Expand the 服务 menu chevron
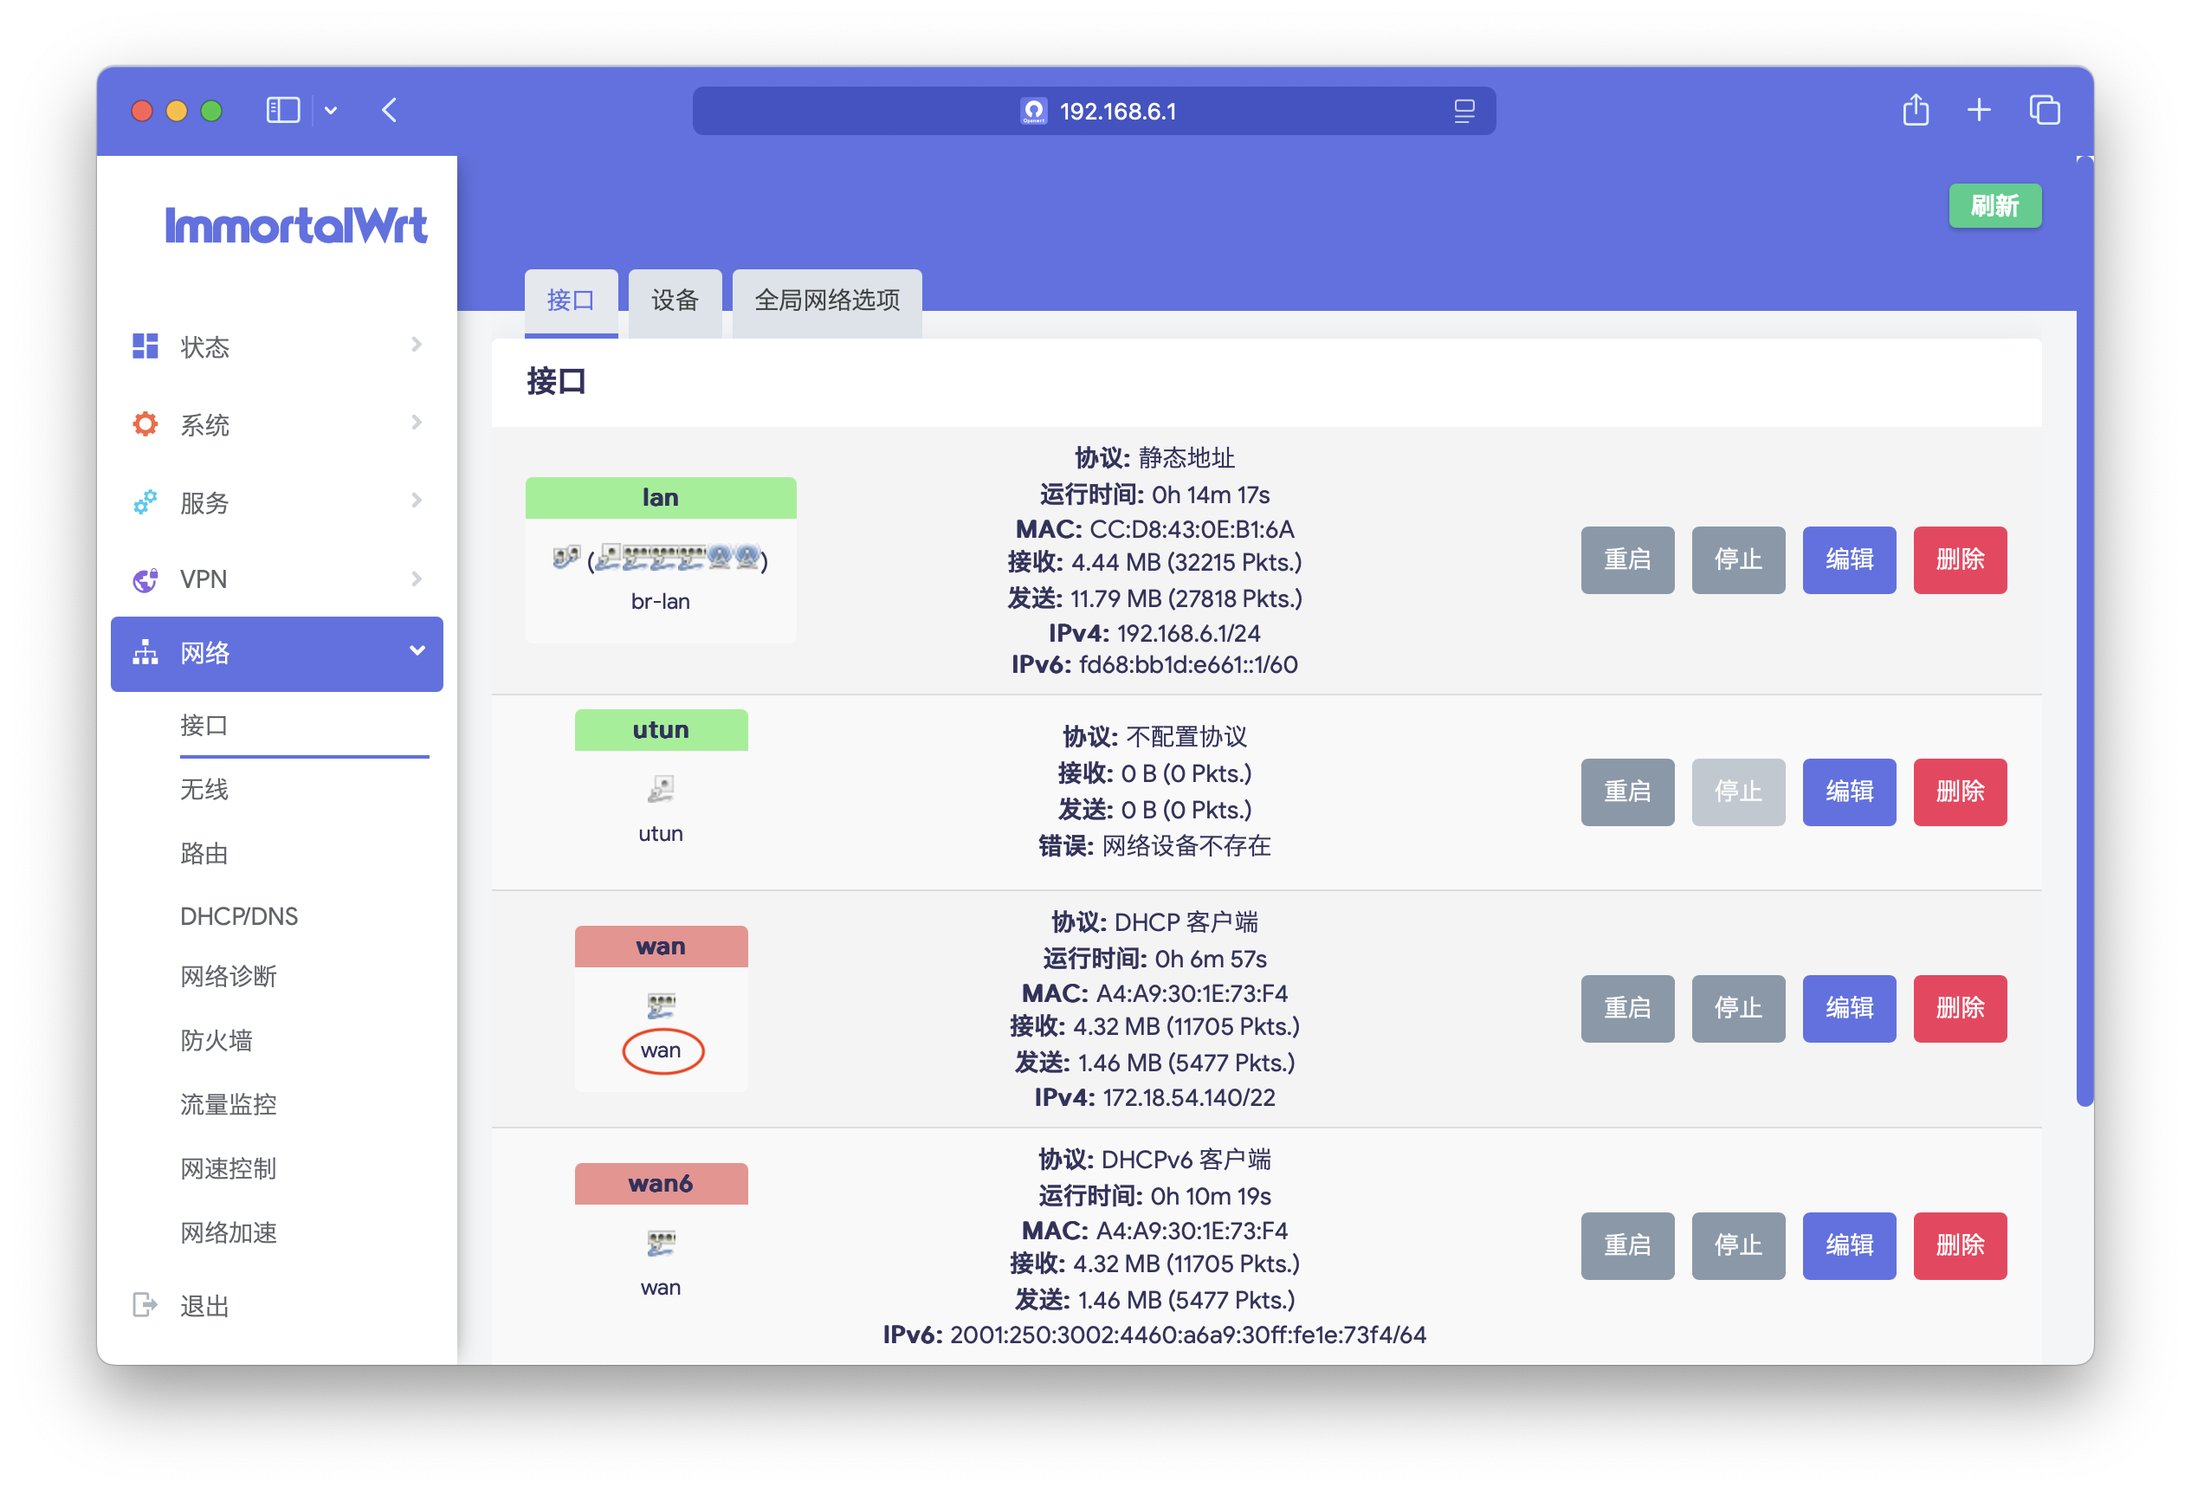 click(416, 501)
